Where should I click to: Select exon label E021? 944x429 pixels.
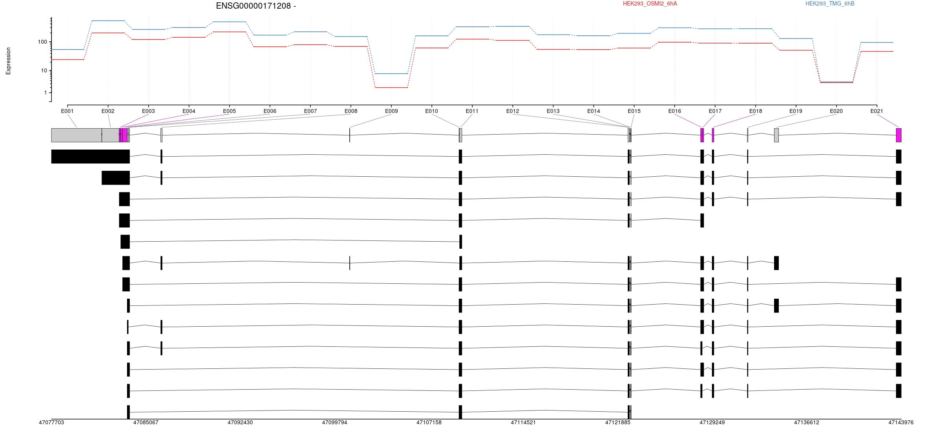click(x=877, y=111)
